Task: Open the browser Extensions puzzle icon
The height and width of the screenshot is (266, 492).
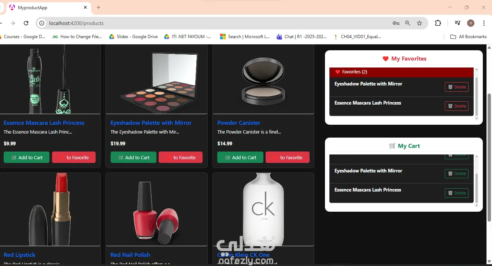Action: pyautogui.click(x=438, y=23)
